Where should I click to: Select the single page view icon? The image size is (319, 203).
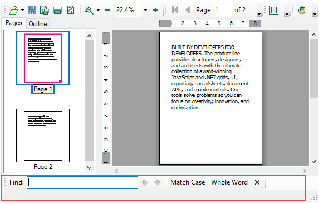click(274, 10)
